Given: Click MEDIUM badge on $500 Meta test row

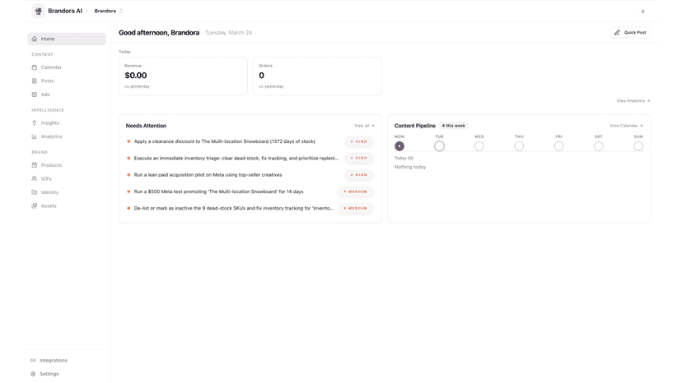Looking at the screenshot, I should point(355,191).
